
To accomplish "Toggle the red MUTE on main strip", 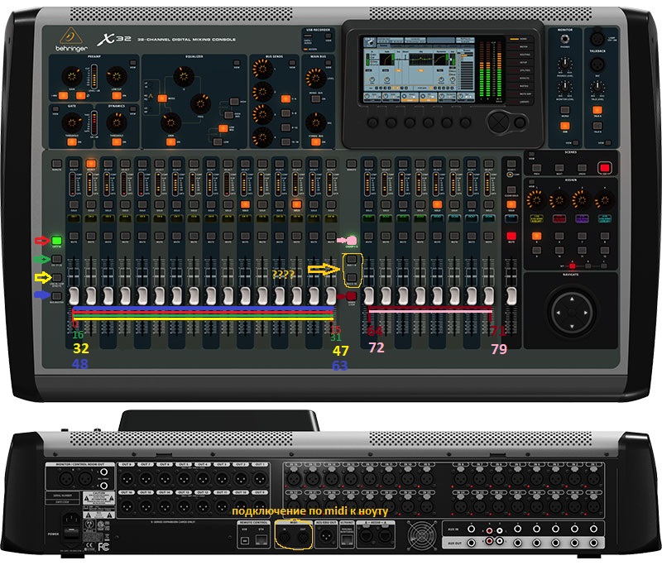I will tap(511, 236).
